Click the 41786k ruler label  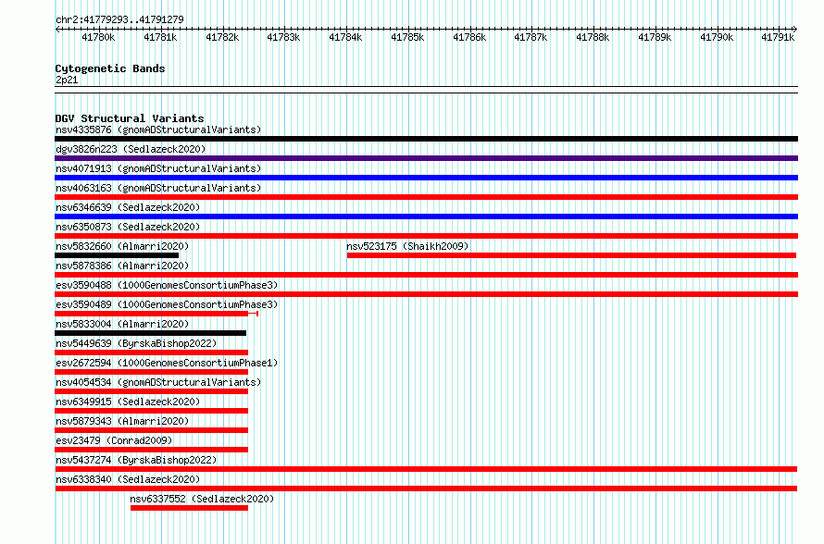469,37
